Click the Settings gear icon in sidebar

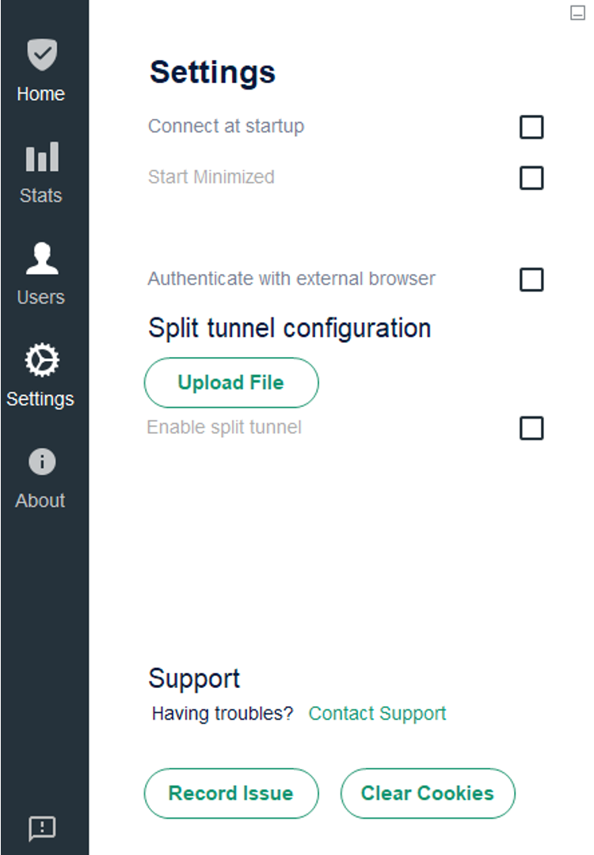(x=41, y=360)
